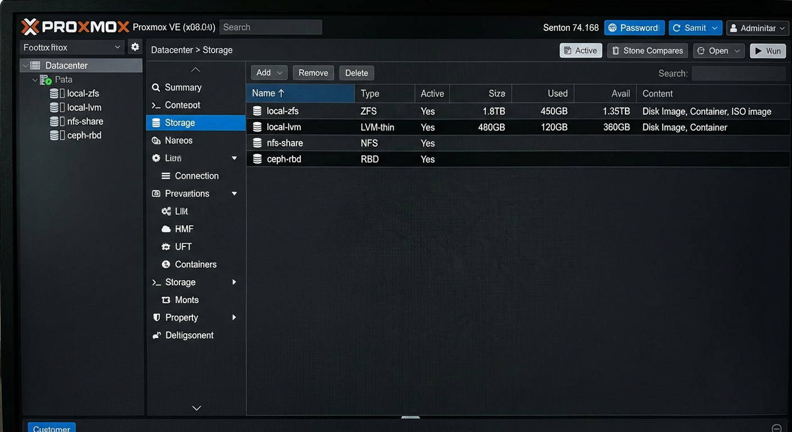
Task: Click the globe icon on Containers entry
Action: (166, 264)
